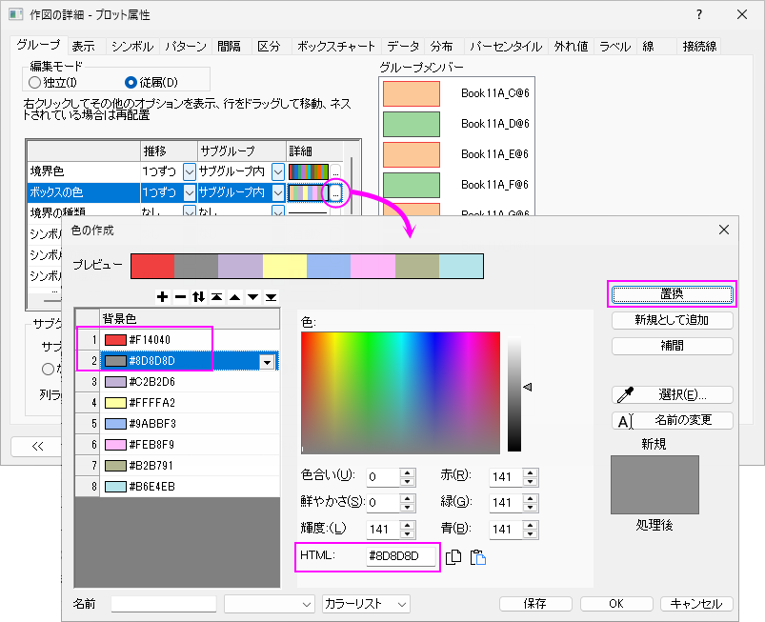Add a new color with the plus icon
Viewport: 765px width, 622px height.
click(x=163, y=296)
